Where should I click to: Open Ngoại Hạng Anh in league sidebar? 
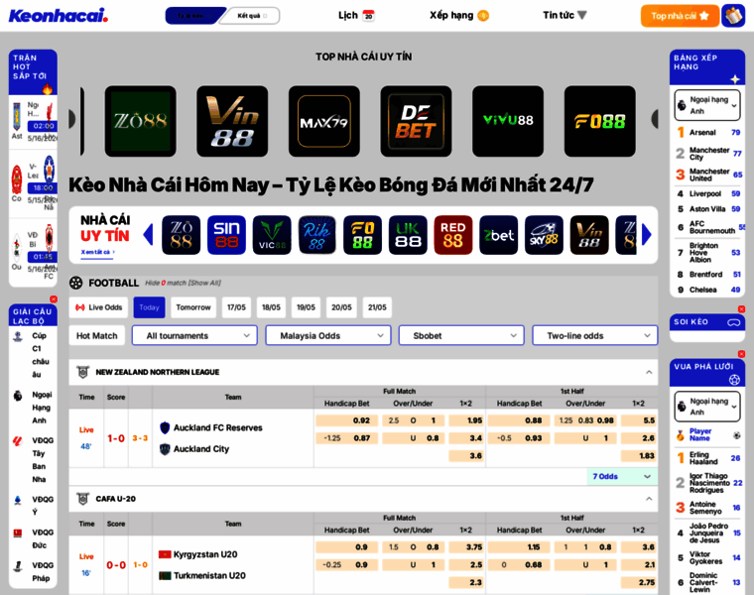(33, 408)
